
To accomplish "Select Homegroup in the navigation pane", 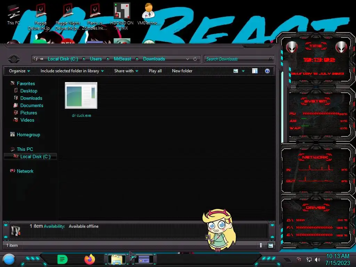I will pyautogui.click(x=29, y=135).
